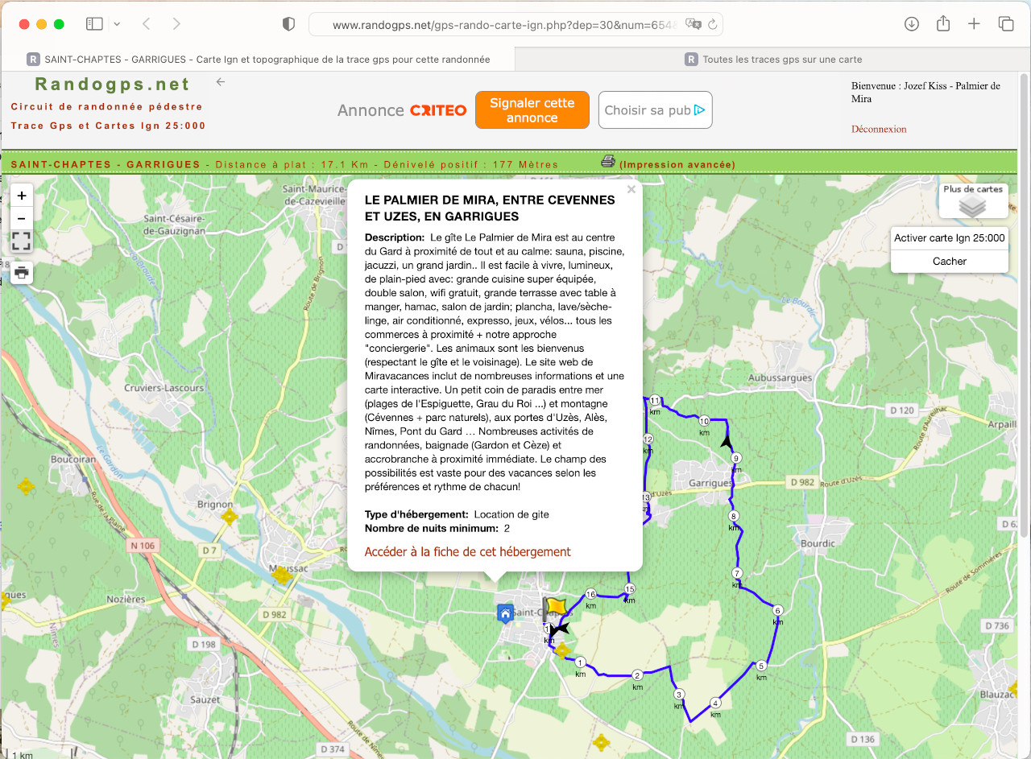This screenshot has width=1031, height=759.
Task: Open the Plus de cartes layers control
Action: [x=973, y=201]
